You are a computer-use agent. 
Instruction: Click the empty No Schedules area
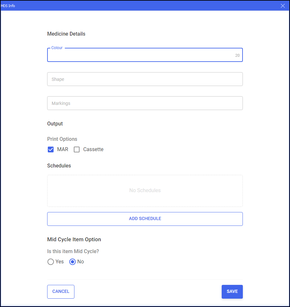click(x=145, y=191)
